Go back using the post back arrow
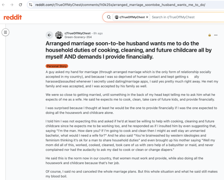This screenshot has height=180, width=224. [x=49, y=35]
